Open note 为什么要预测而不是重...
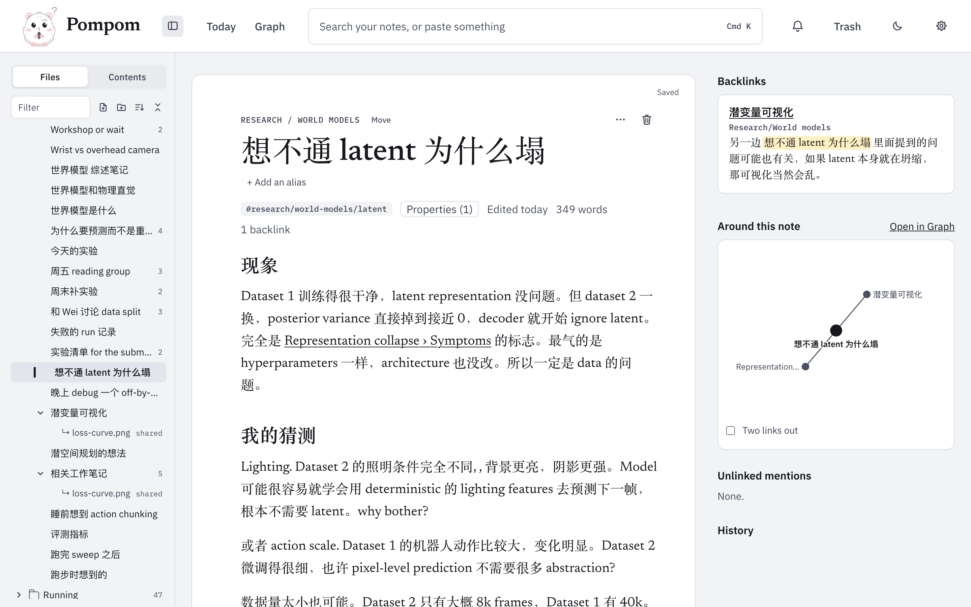971x607 pixels. (x=89, y=230)
